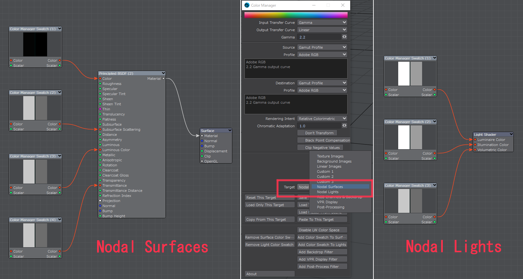Click Add Backdrop Filter
This screenshot has height=279, width=523.
pos(322,252)
